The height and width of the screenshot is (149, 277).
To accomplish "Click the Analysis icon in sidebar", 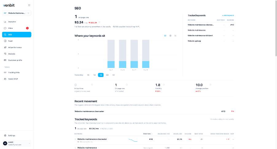I will pyautogui.click(x=5, y=54).
